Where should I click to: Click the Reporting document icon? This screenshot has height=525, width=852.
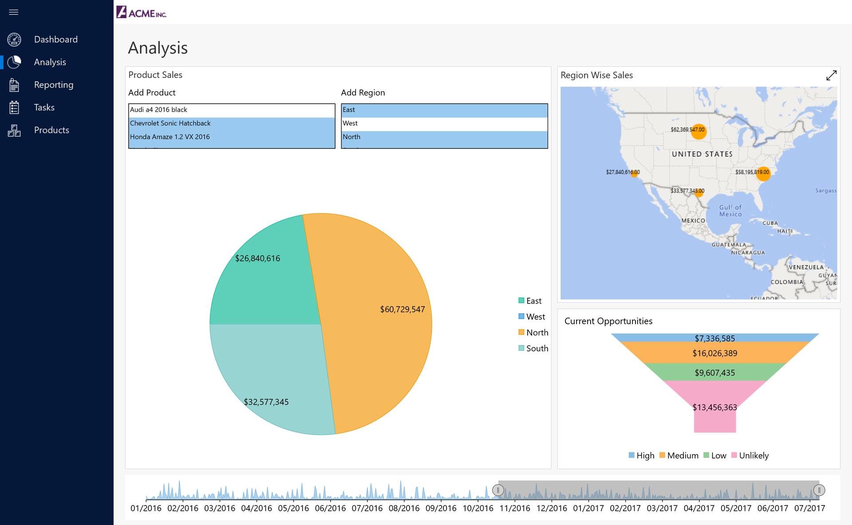pyautogui.click(x=14, y=85)
